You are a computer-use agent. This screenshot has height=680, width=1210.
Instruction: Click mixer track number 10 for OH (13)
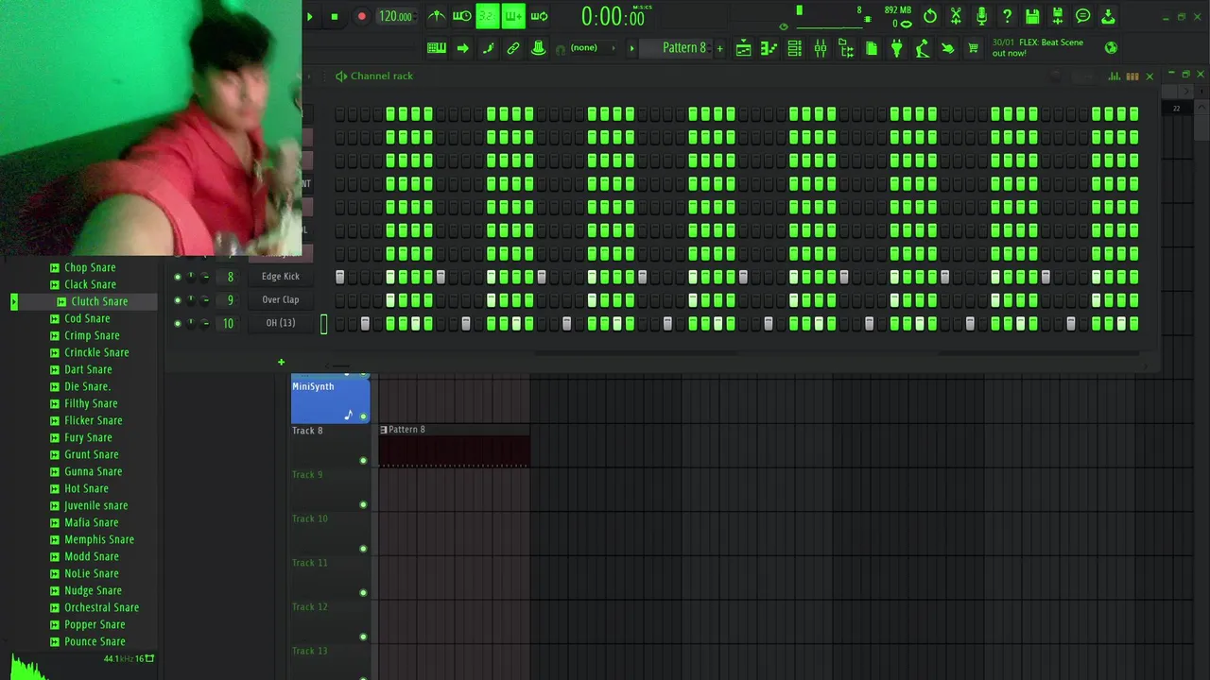click(x=228, y=323)
